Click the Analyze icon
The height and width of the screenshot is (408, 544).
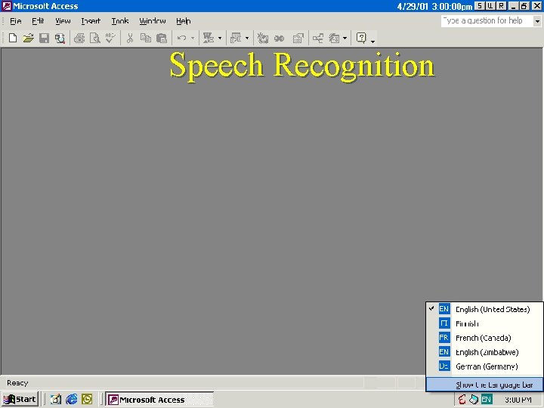pyautogui.click(x=236, y=38)
